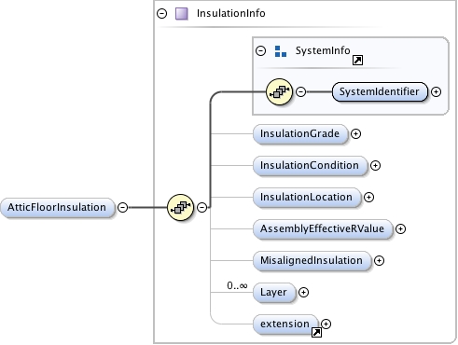The image size is (458, 345).
Task: Select the MisalignedInsulation element
Action: 312,261
